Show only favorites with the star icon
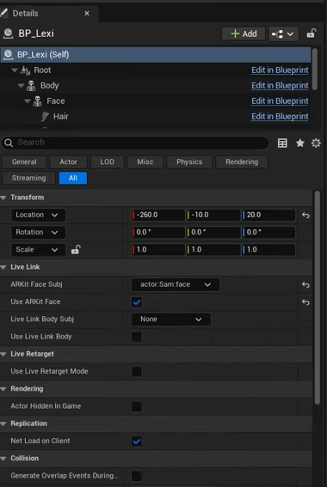327x487 pixels. click(300, 143)
